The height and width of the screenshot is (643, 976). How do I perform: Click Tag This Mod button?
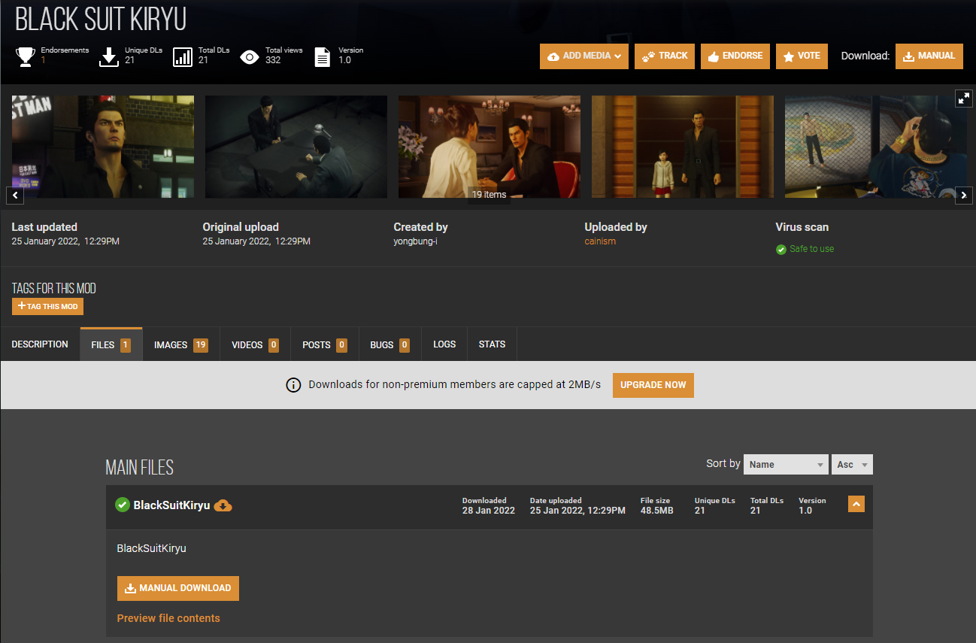[x=47, y=306]
